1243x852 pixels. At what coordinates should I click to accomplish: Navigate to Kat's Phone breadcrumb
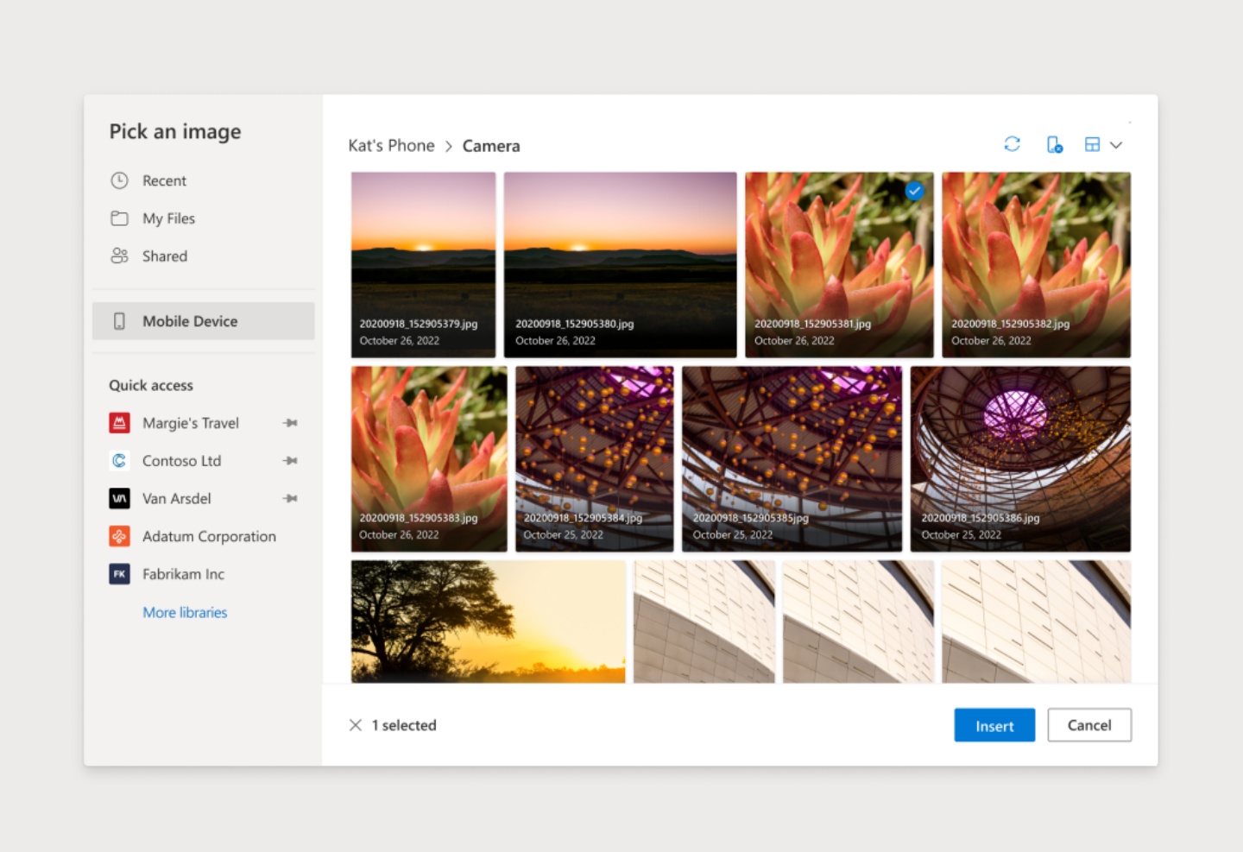click(391, 146)
